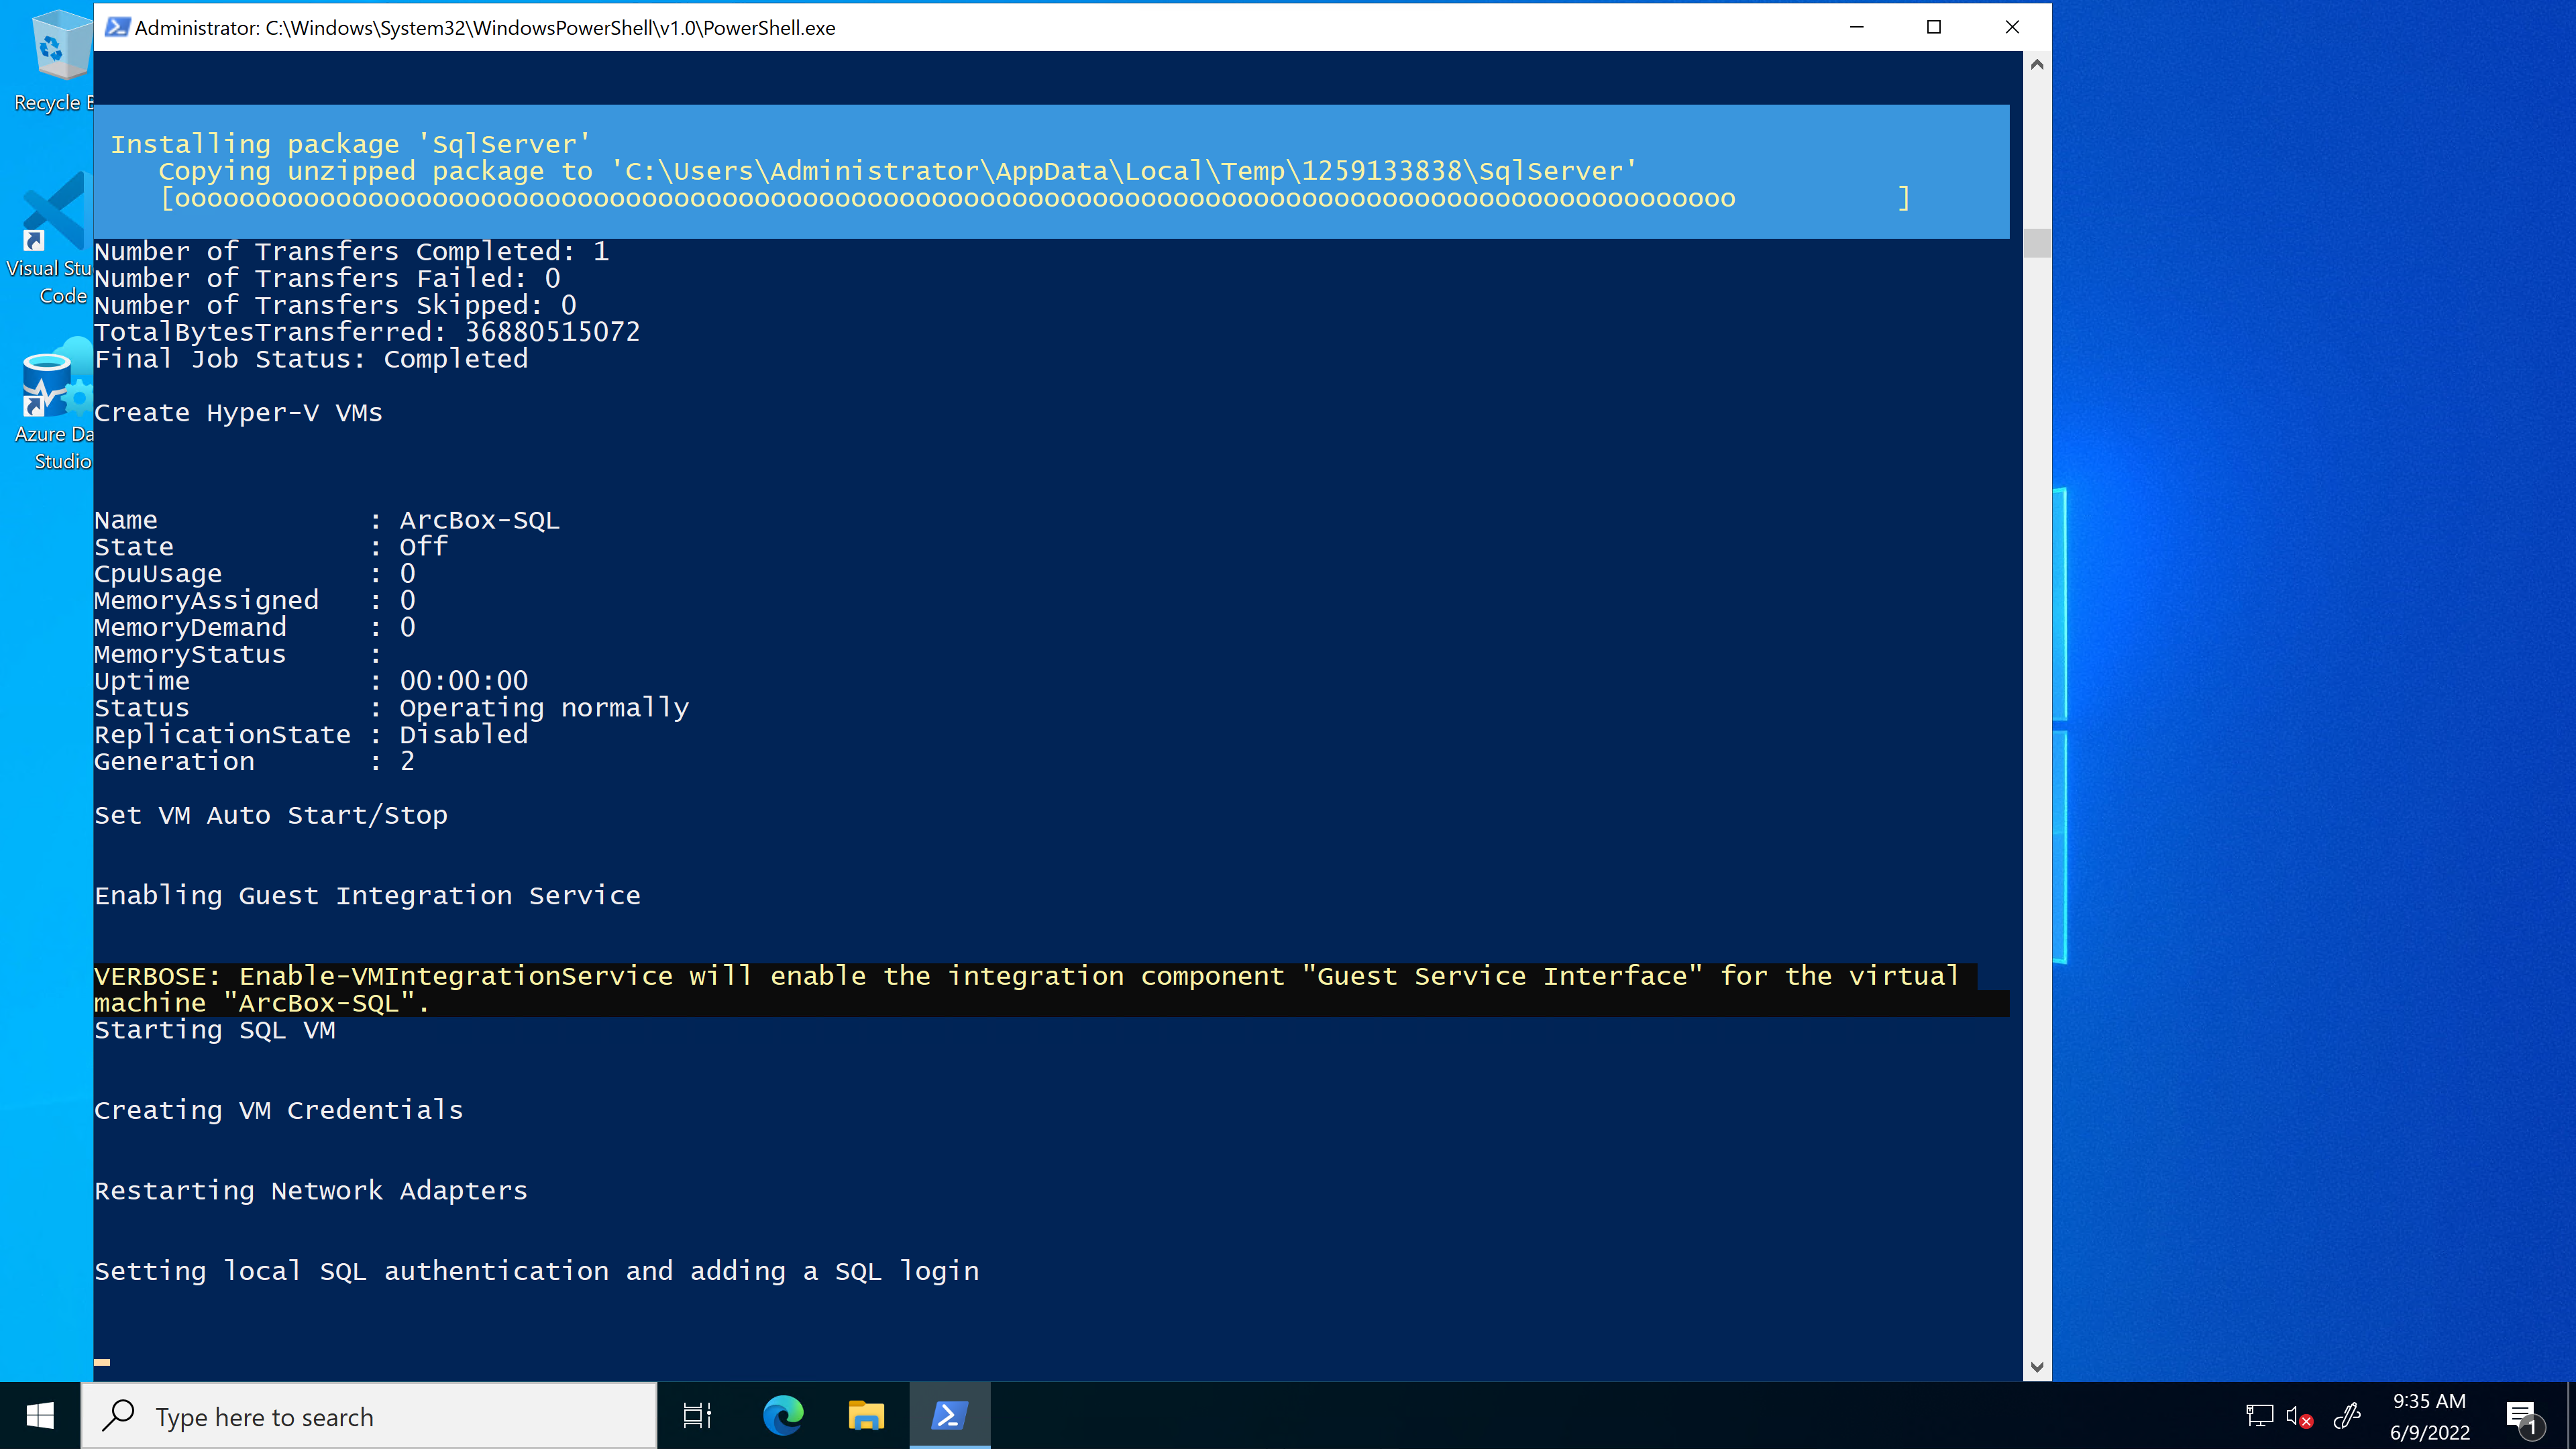This screenshot has height=1449, width=2576.
Task: Click the 'Set VM Auto Start/Stop' line
Action: point(270,815)
